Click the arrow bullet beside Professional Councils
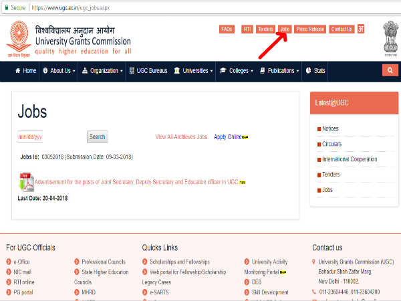401x301 pixels. (77, 262)
